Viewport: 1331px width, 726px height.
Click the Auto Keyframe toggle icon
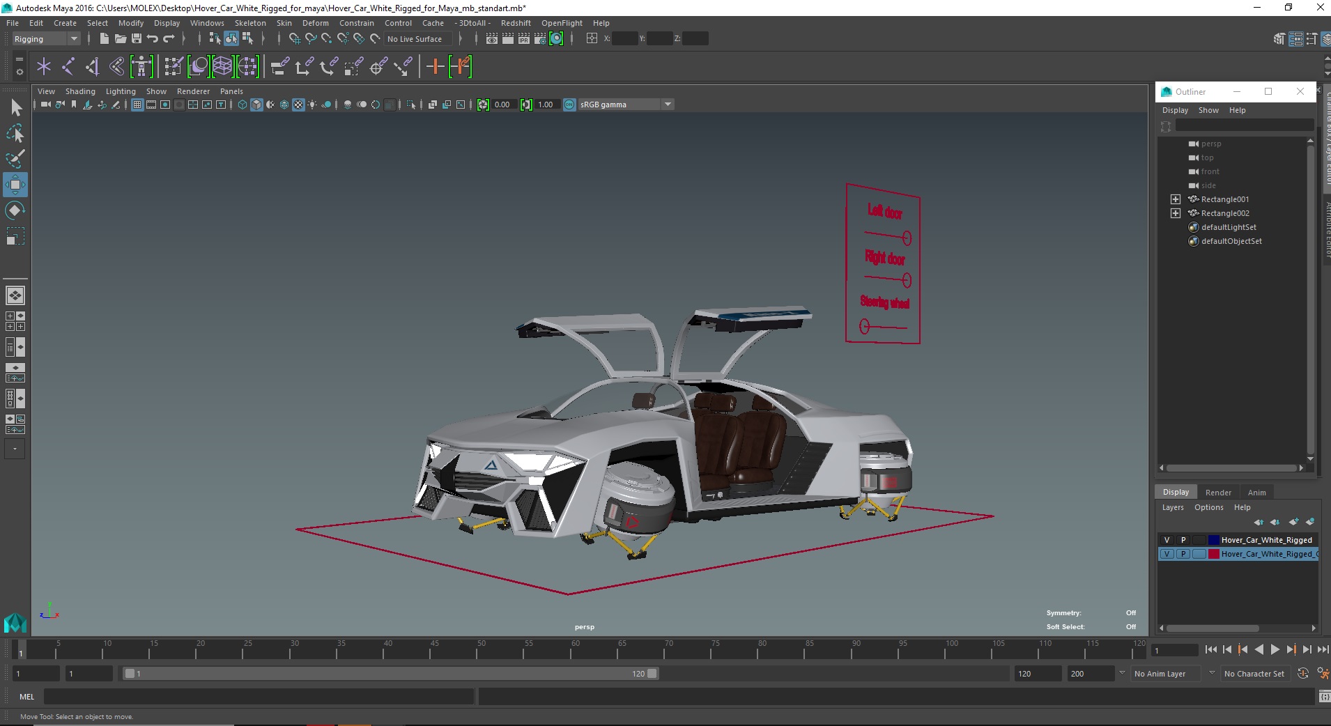click(1302, 674)
